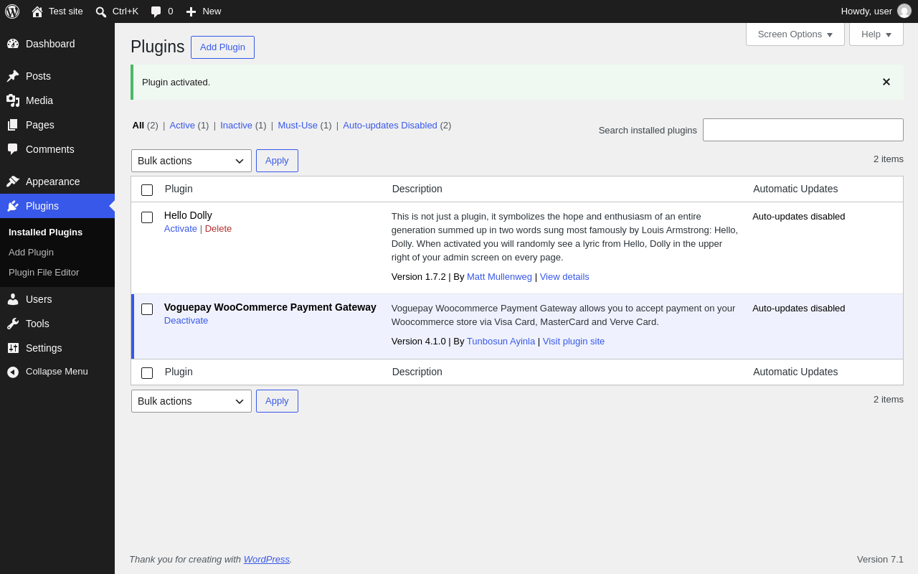The image size is (918, 574).
Task: Open the Ctrl+K search command palette icon
Action: pyautogui.click(x=101, y=11)
